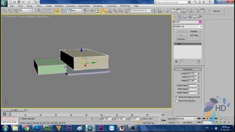
Task: Click the Height value spinner arrows
Action: (198, 81)
